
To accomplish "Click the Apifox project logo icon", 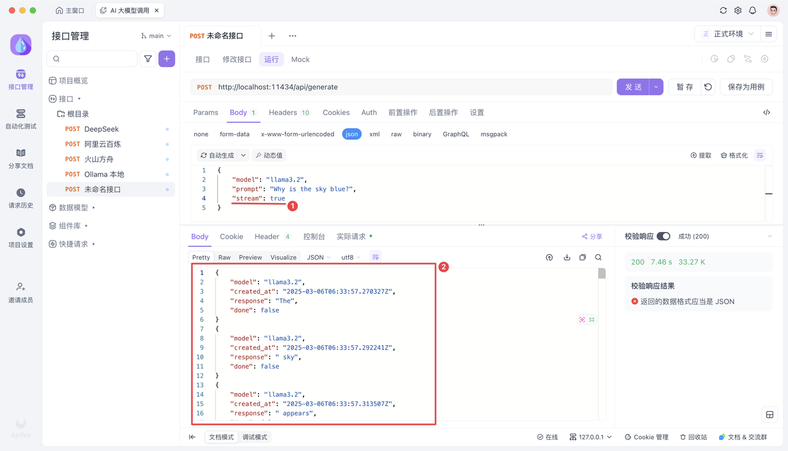I will pos(21,45).
